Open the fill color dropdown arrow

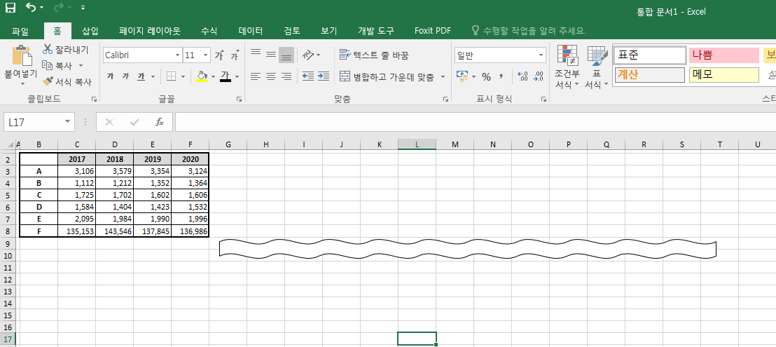(x=214, y=76)
